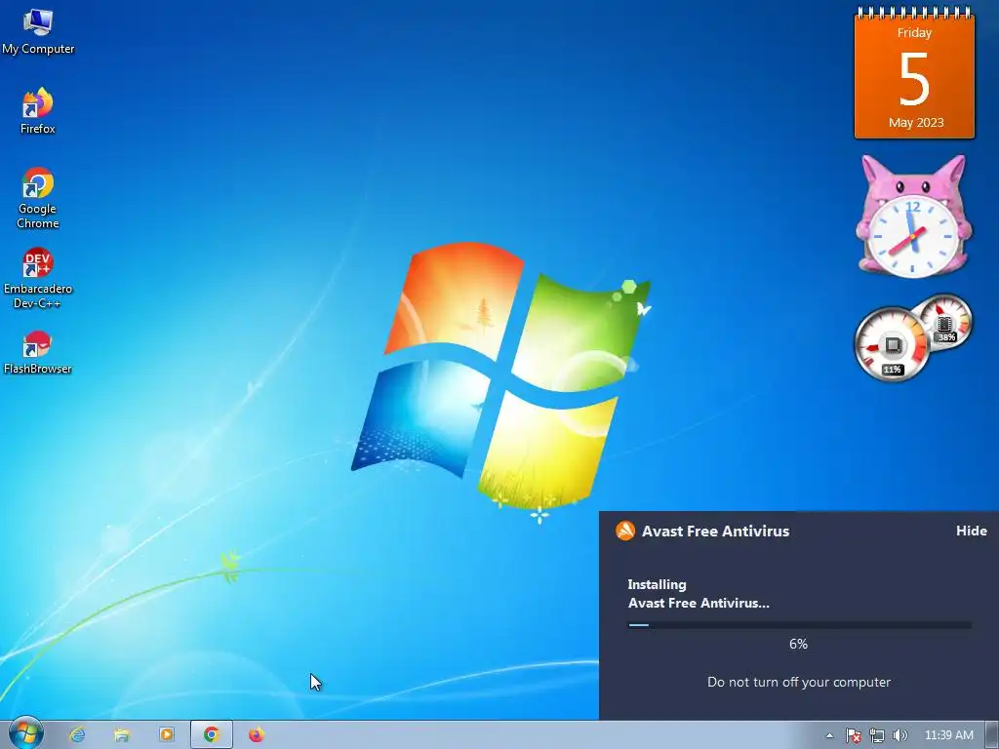The image size is (999, 749).
Task: Click the CPU usage meter gadget
Action: (x=892, y=344)
